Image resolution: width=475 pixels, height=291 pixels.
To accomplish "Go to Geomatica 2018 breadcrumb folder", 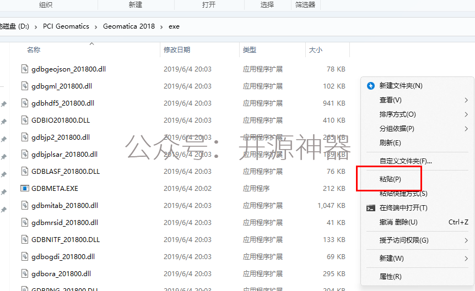I will (129, 26).
